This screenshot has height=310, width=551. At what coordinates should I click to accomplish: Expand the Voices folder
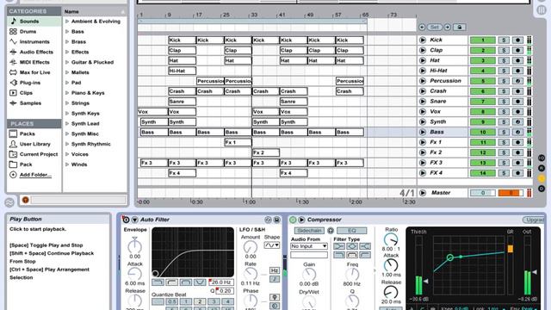(x=67, y=154)
